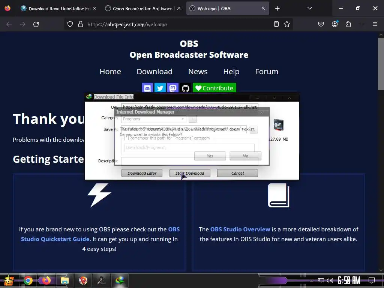Open the OBS Mastodon icon link
The height and width of the screenshot is (288, 384).
tap(172, 88)
